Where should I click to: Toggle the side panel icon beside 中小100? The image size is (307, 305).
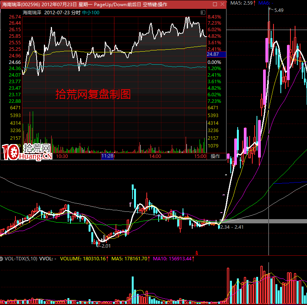coord(203,13)
